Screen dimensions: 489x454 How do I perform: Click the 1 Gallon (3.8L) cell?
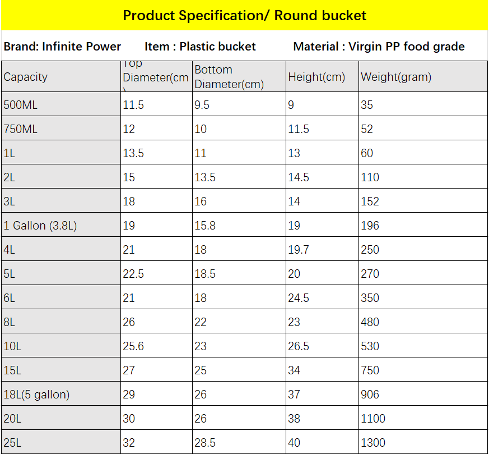[x=61, y=224]
